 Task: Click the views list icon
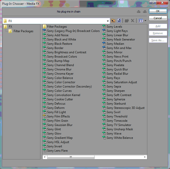tap(141, 21)
